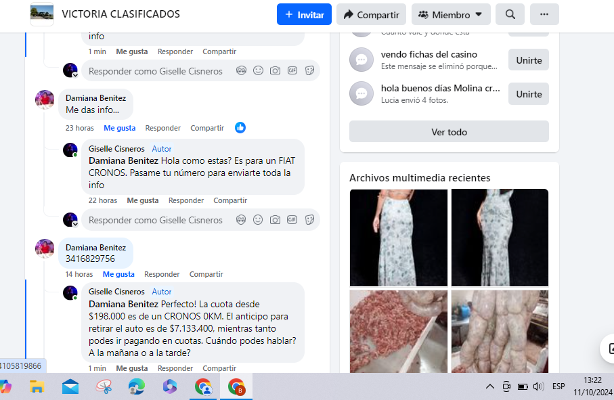The height and width of the screenshot is (400, 614).
Task: Click Responder under the 3416829756 comment
Action: click(x=162, y=274)
